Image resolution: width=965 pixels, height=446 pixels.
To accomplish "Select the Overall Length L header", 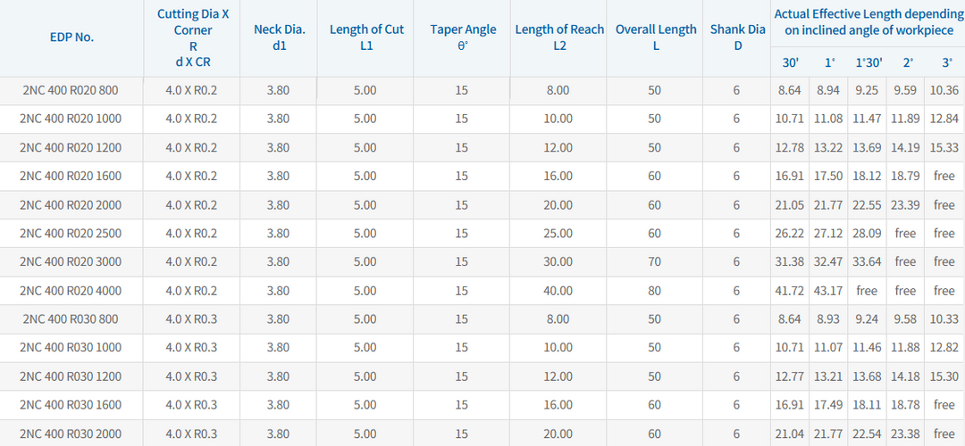I will [656, 37].
